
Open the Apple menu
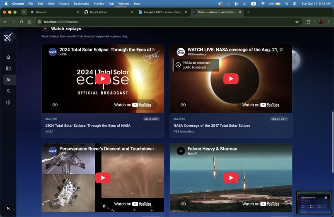coord(6,4)
